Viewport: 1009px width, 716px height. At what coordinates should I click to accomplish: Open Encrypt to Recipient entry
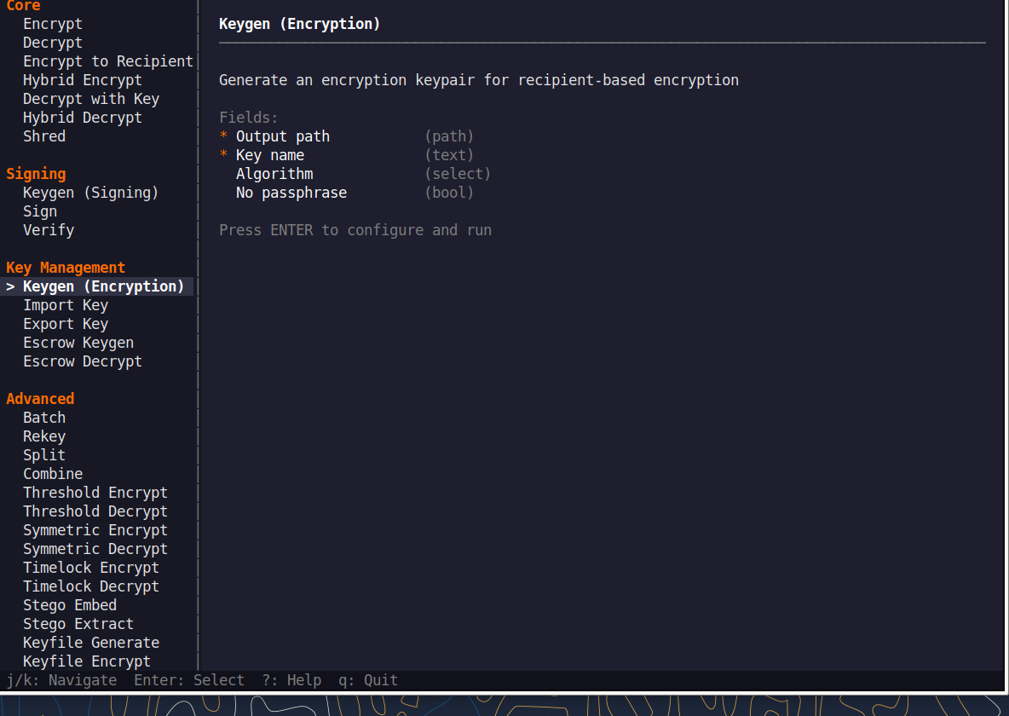108,61
